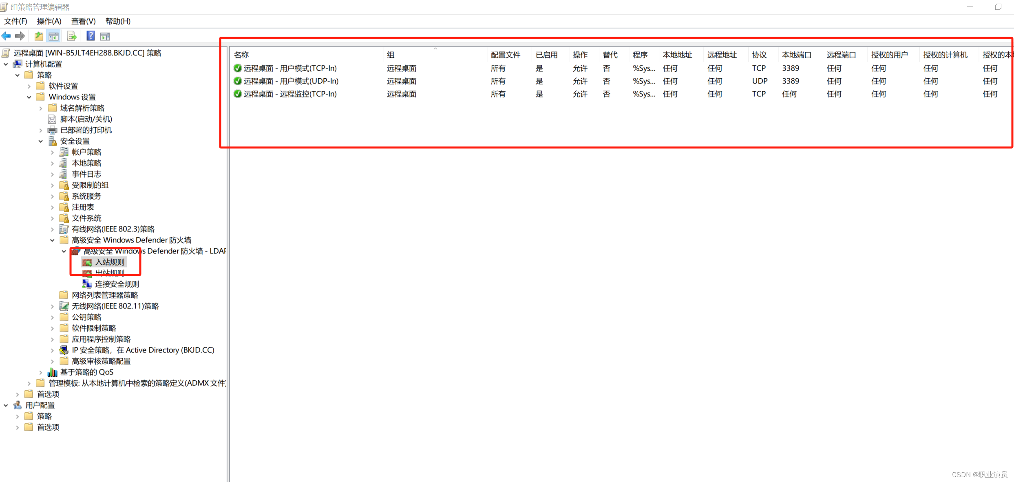Select 远程桌面 - 用户模式(TCP-In) rule row

(x=290, y=68)
